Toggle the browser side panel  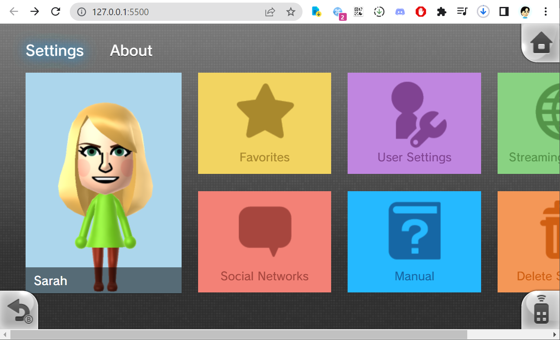coord(504,12)
